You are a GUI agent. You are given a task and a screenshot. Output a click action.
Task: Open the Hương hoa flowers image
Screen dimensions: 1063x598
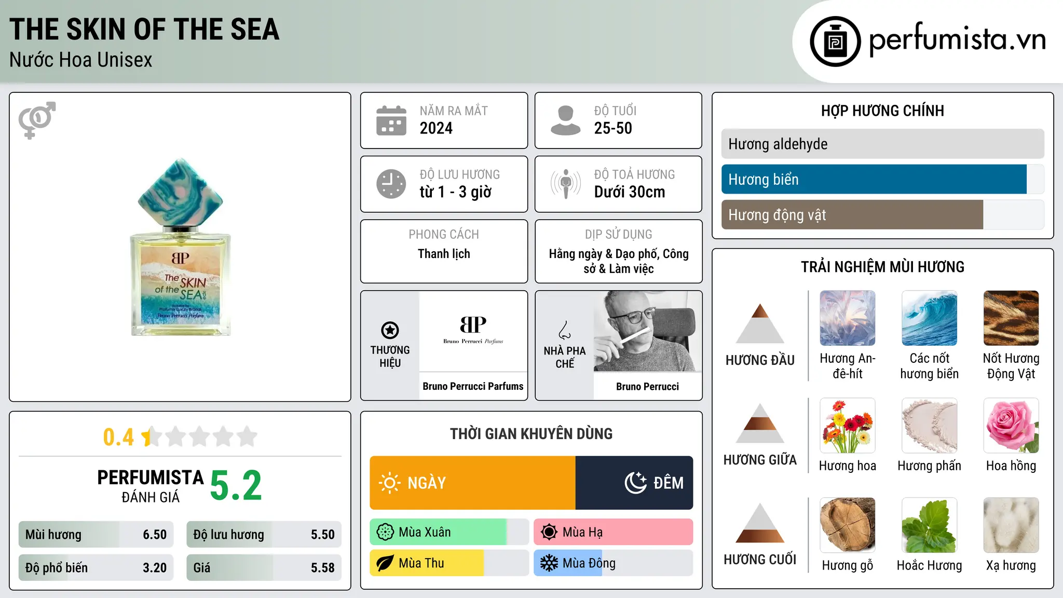tap(848, 426)
